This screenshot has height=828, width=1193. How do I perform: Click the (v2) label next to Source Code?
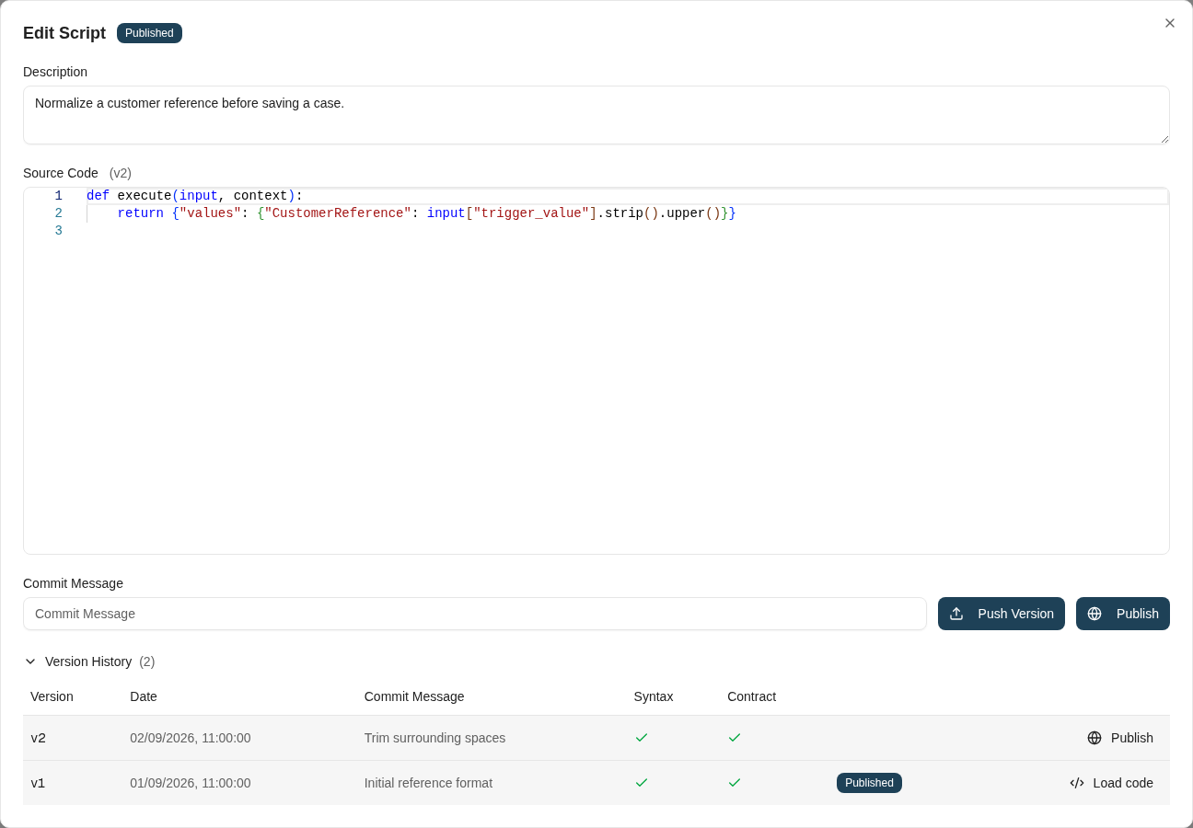click(121, 173)
